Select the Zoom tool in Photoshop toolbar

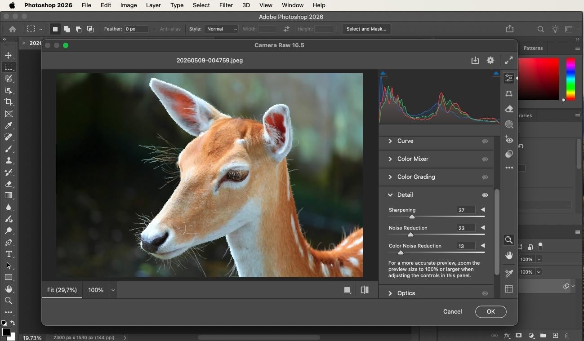[x=9, y=301]
